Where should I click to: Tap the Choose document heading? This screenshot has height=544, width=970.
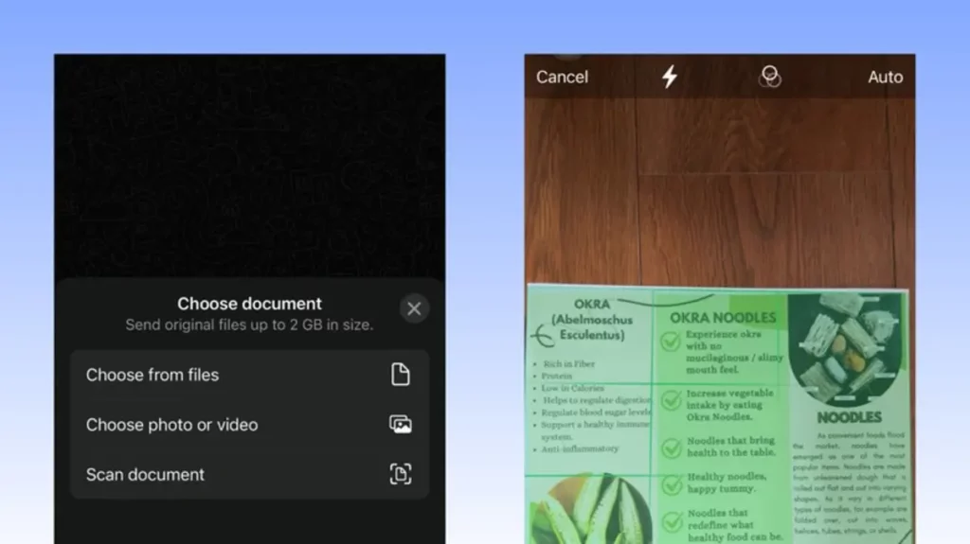[249, 304]
